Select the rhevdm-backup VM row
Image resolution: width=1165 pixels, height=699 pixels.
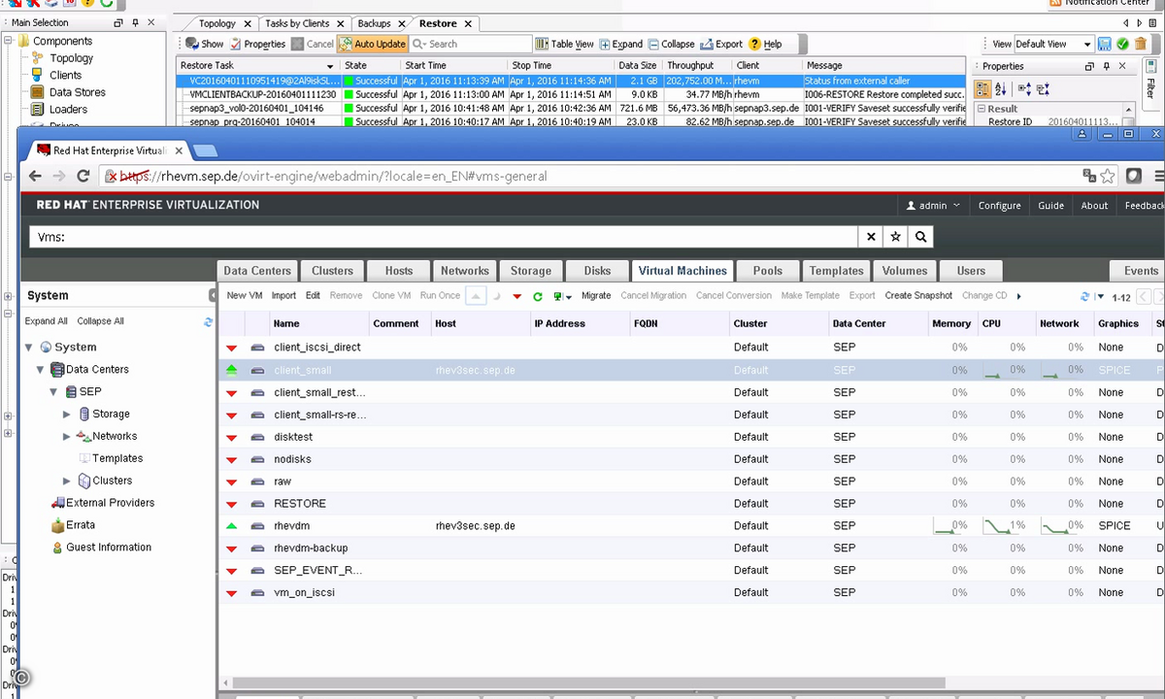(x=690, y=549)
